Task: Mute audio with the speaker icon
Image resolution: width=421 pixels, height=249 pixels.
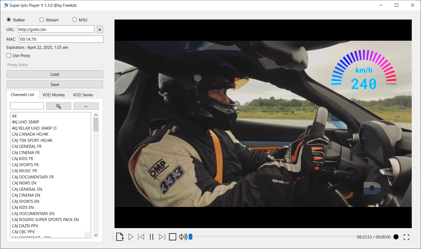Action: [183, 237]
